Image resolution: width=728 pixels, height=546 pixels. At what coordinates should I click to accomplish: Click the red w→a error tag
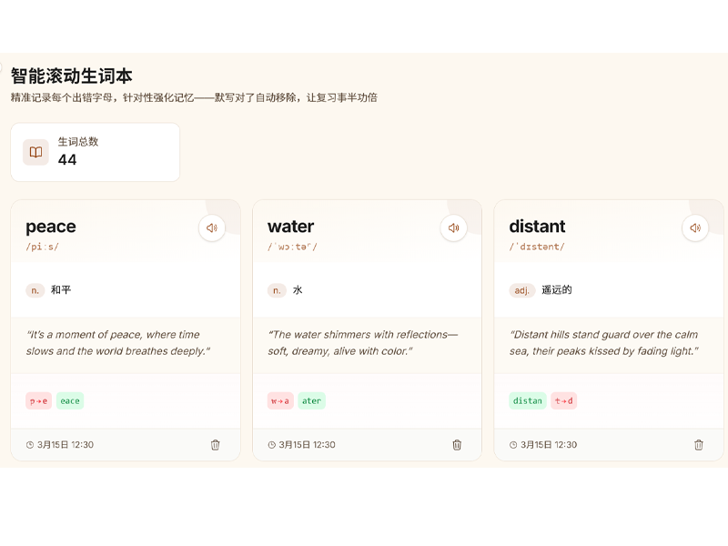[x=280, y=400]
